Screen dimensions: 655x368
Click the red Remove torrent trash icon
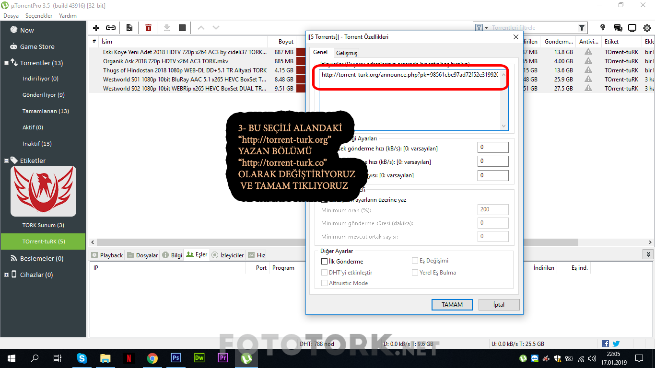(148, 28)
